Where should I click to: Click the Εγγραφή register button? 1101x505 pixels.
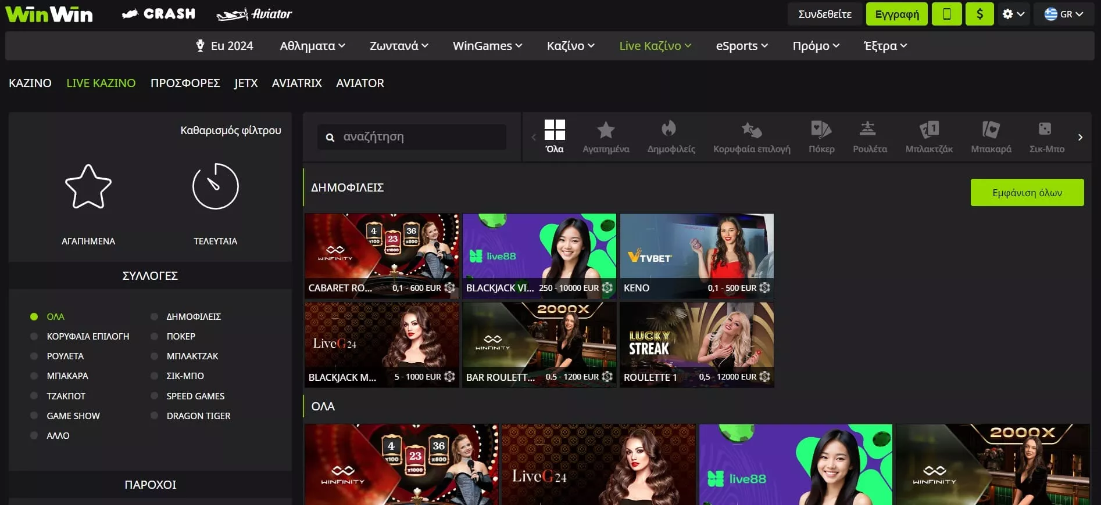click(x=897, y=14)
